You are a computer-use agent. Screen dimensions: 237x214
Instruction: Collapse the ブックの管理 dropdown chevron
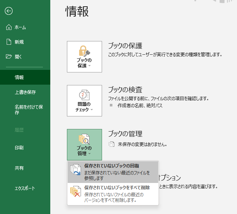pyautogui.click(x=89, y=153)
